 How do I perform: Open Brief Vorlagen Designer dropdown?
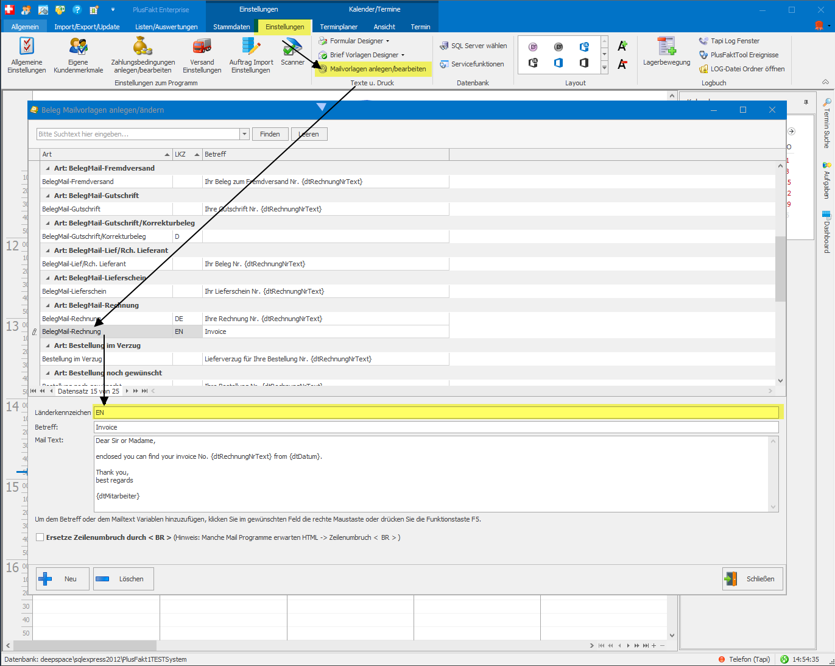361,55
